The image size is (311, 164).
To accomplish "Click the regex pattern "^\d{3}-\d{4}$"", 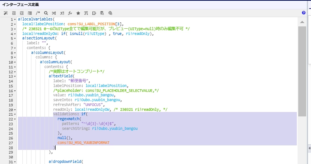I will pyautogui.click(x=98, y=124).
